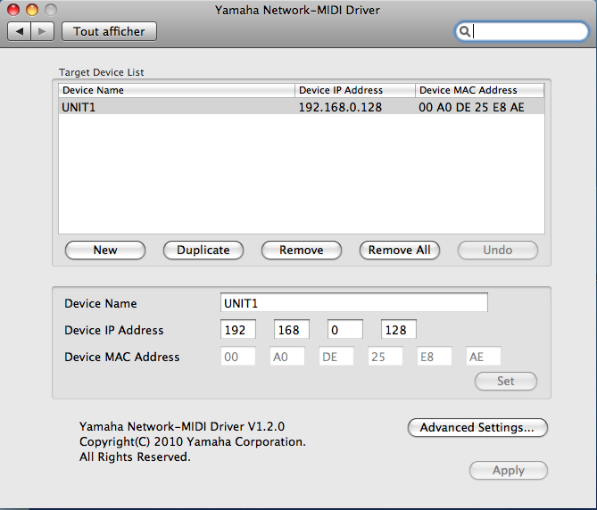Edit the Device Name field containing UNIT1

353,303
